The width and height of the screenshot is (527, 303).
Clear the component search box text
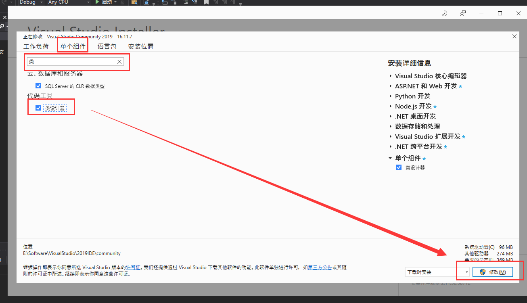(x=119, y=62)
